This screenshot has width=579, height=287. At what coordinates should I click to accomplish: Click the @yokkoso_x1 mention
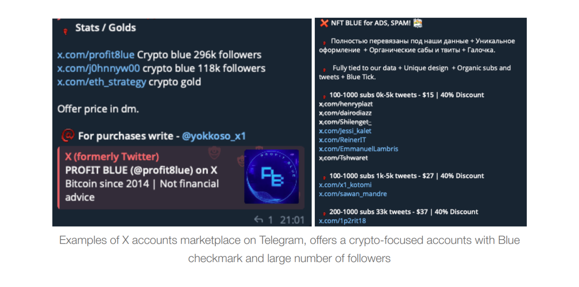click(x=214, y=136)
